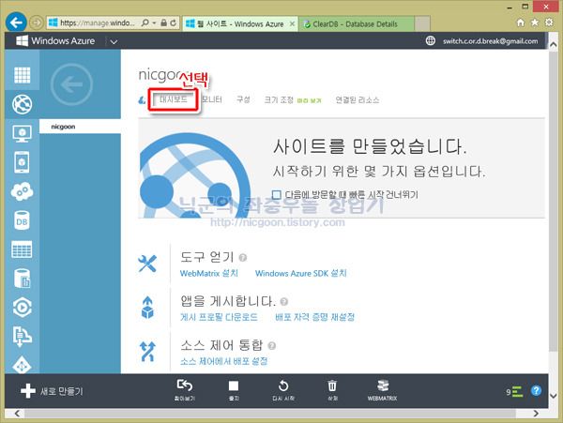Screen dimensions: 563x423
Task: Click Windows Azure SDK 설치 link
Action: point(301,273)
